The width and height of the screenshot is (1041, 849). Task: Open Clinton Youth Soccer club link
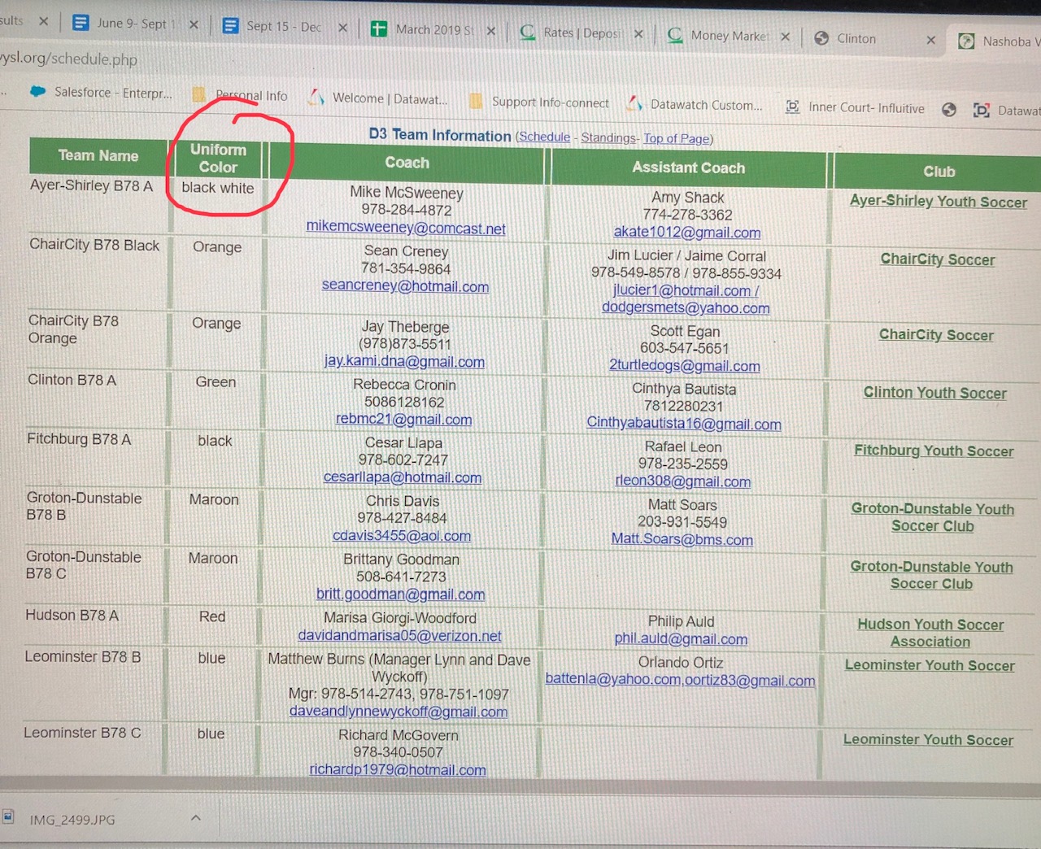click(935, 393)
